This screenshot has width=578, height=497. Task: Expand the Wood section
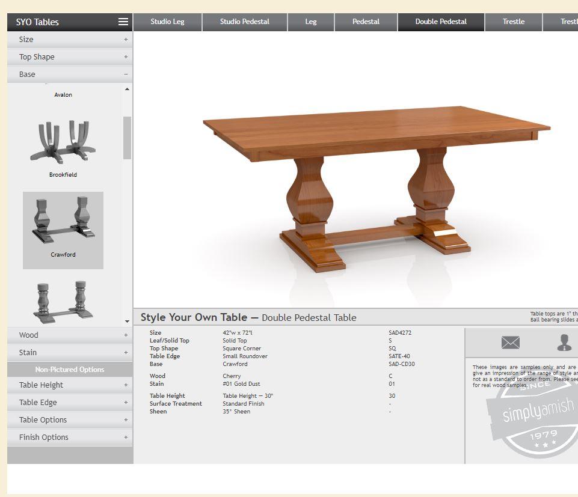pyautogui.click(x=69, y=335)
